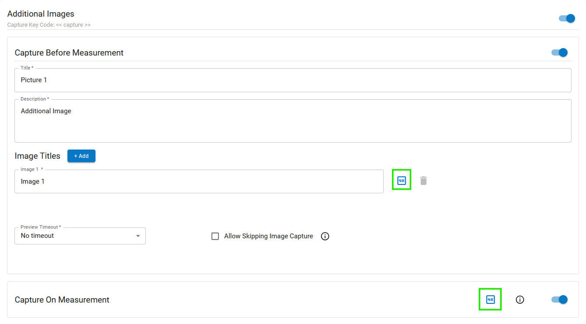Image resolution: width=586 pixels, height=324 pixels.
Task: Open info icon beside Allow Skipping Image Capture
Action: (x=325, y=236)
